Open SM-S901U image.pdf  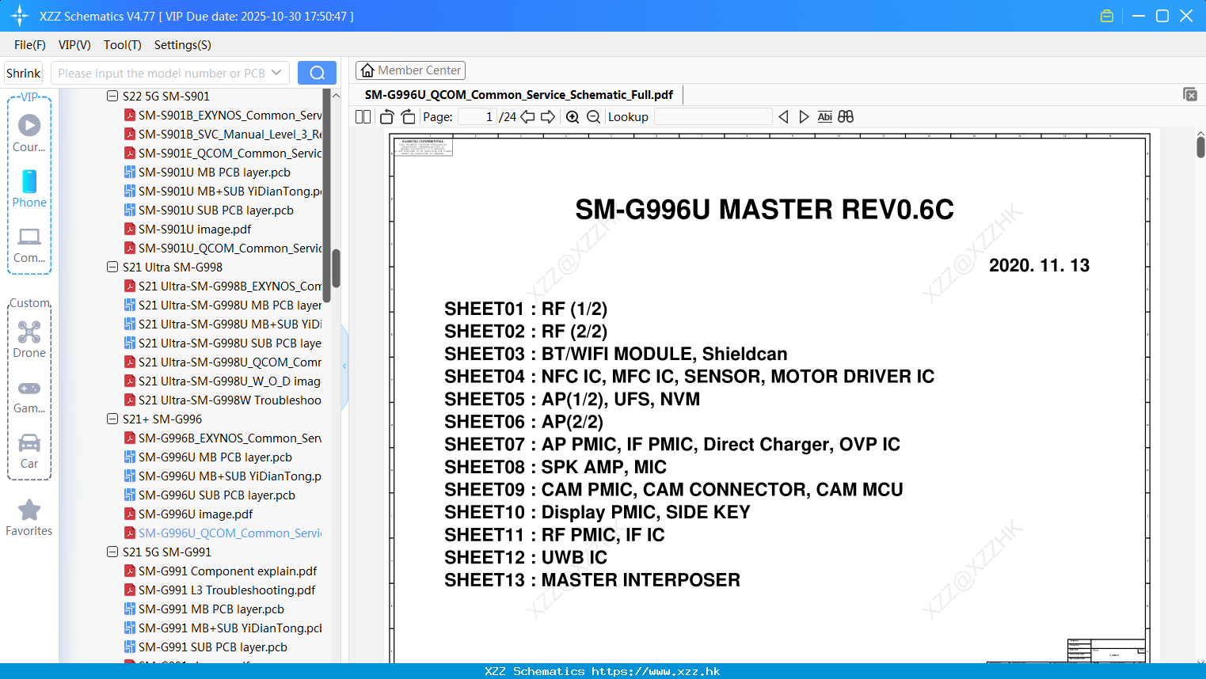click(188, 229)
